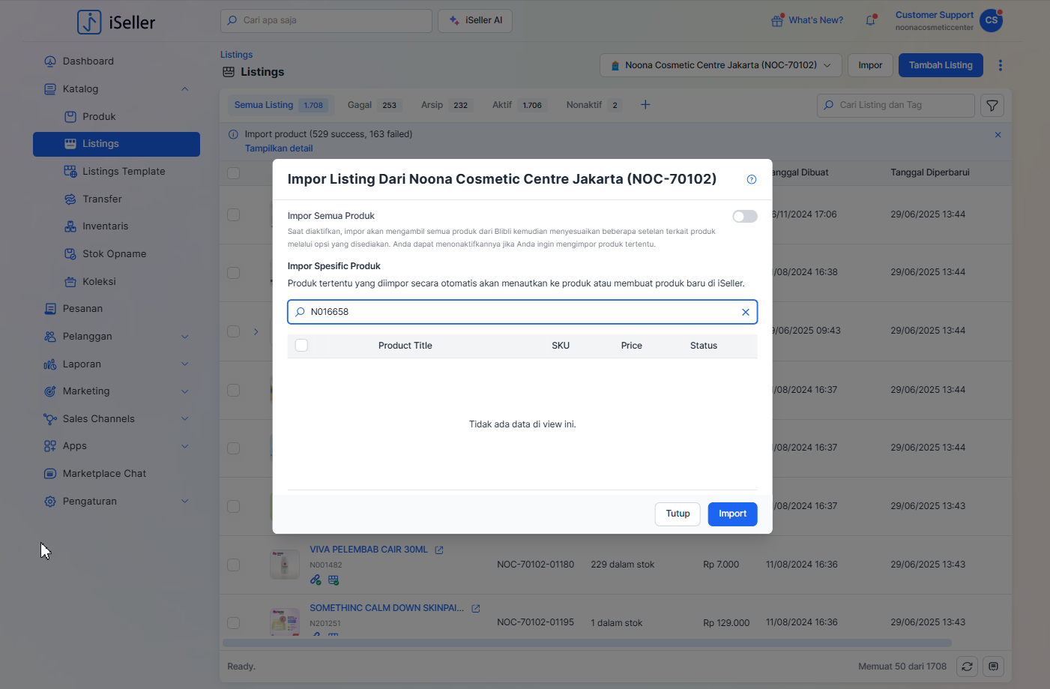The width and height of the screenshot is (1050, 689).
Task: Click the Cari Listing dan Tag field
Action: click(x=896, y=106)
